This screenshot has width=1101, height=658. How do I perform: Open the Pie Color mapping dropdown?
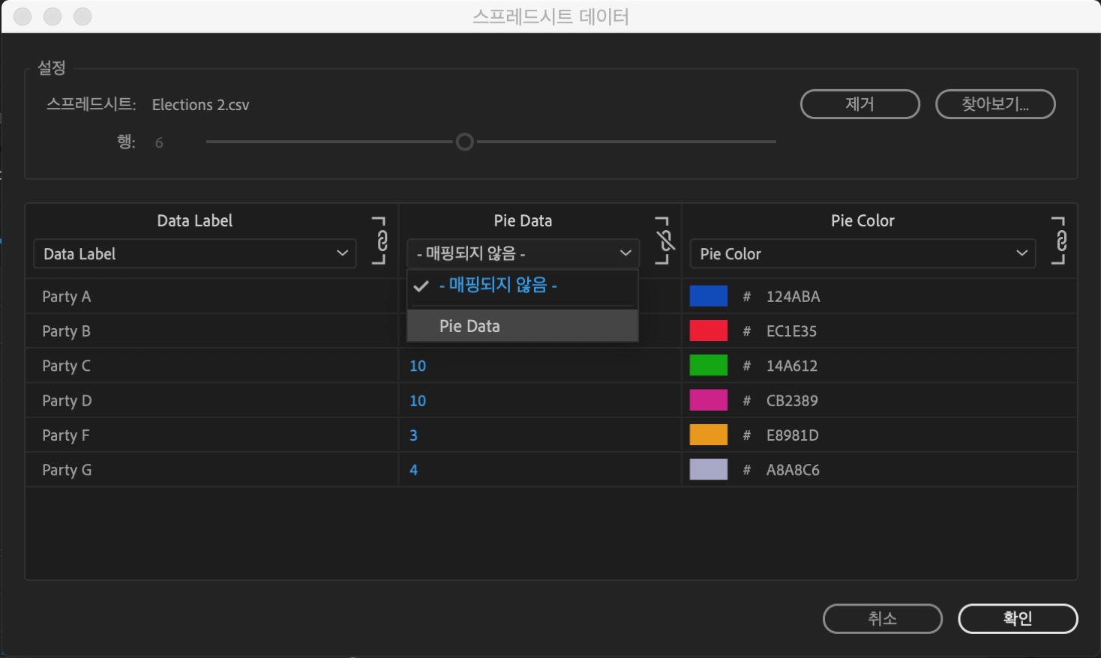[862, 254]
